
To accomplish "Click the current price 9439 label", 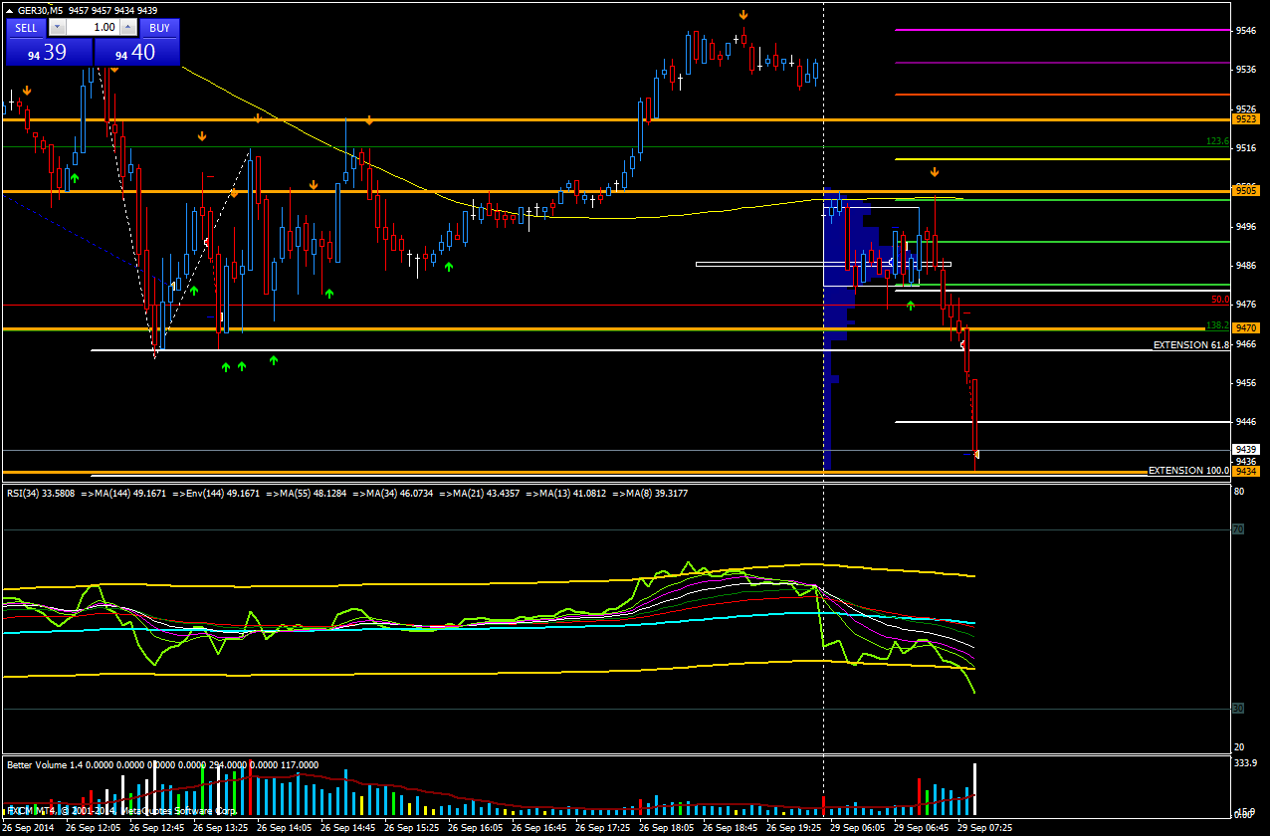I will pyautogui.click(x=1246, y=449).
